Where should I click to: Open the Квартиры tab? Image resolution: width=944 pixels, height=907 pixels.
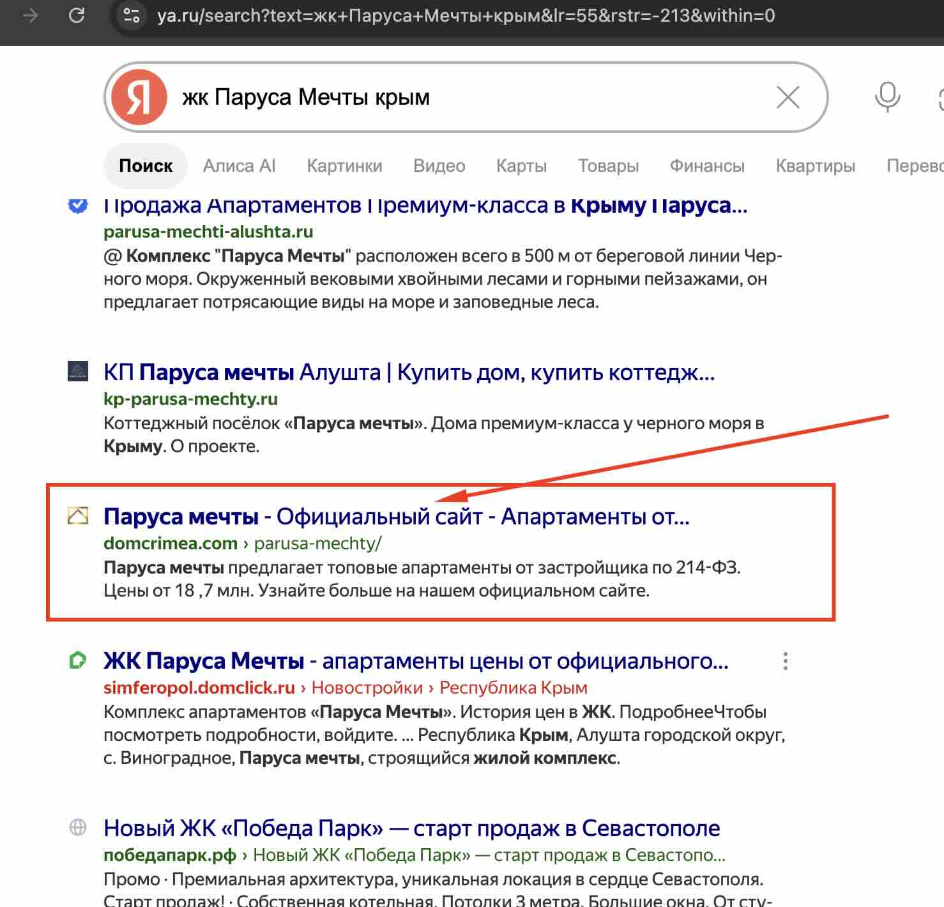point(816,166)
